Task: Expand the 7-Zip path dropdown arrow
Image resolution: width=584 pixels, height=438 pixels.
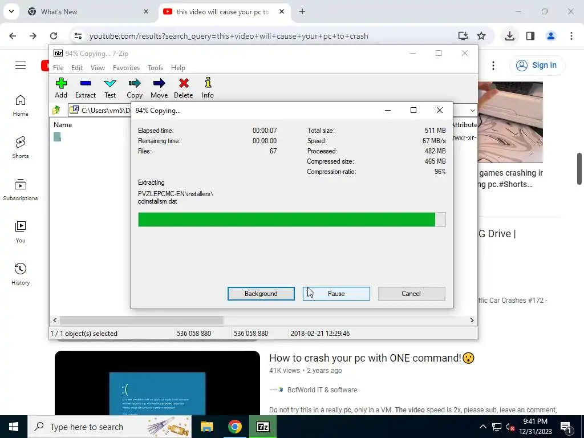Action: point(472,110)
